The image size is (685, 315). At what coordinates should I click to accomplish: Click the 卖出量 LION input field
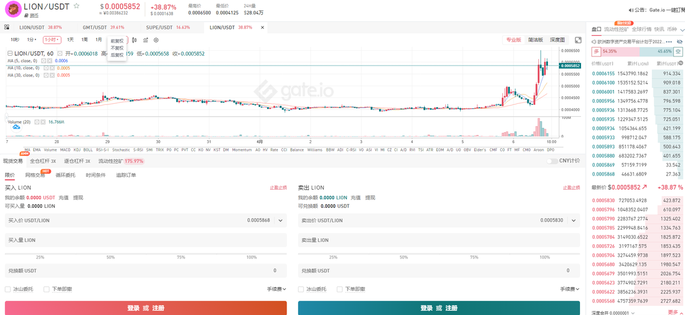pyautogui.click(x=439, y=240)
